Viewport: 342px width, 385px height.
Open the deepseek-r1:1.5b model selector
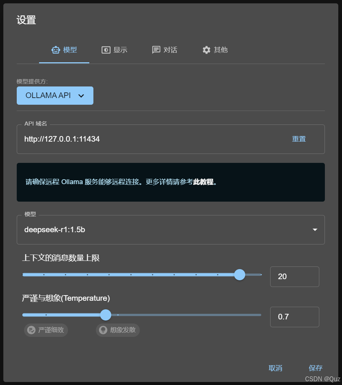click(x=171, y=230)
